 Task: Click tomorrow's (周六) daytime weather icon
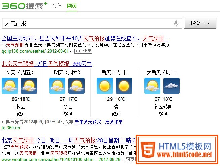(x=57, y=86)
